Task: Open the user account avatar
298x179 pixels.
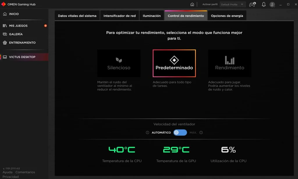Action: pos(272,4)
